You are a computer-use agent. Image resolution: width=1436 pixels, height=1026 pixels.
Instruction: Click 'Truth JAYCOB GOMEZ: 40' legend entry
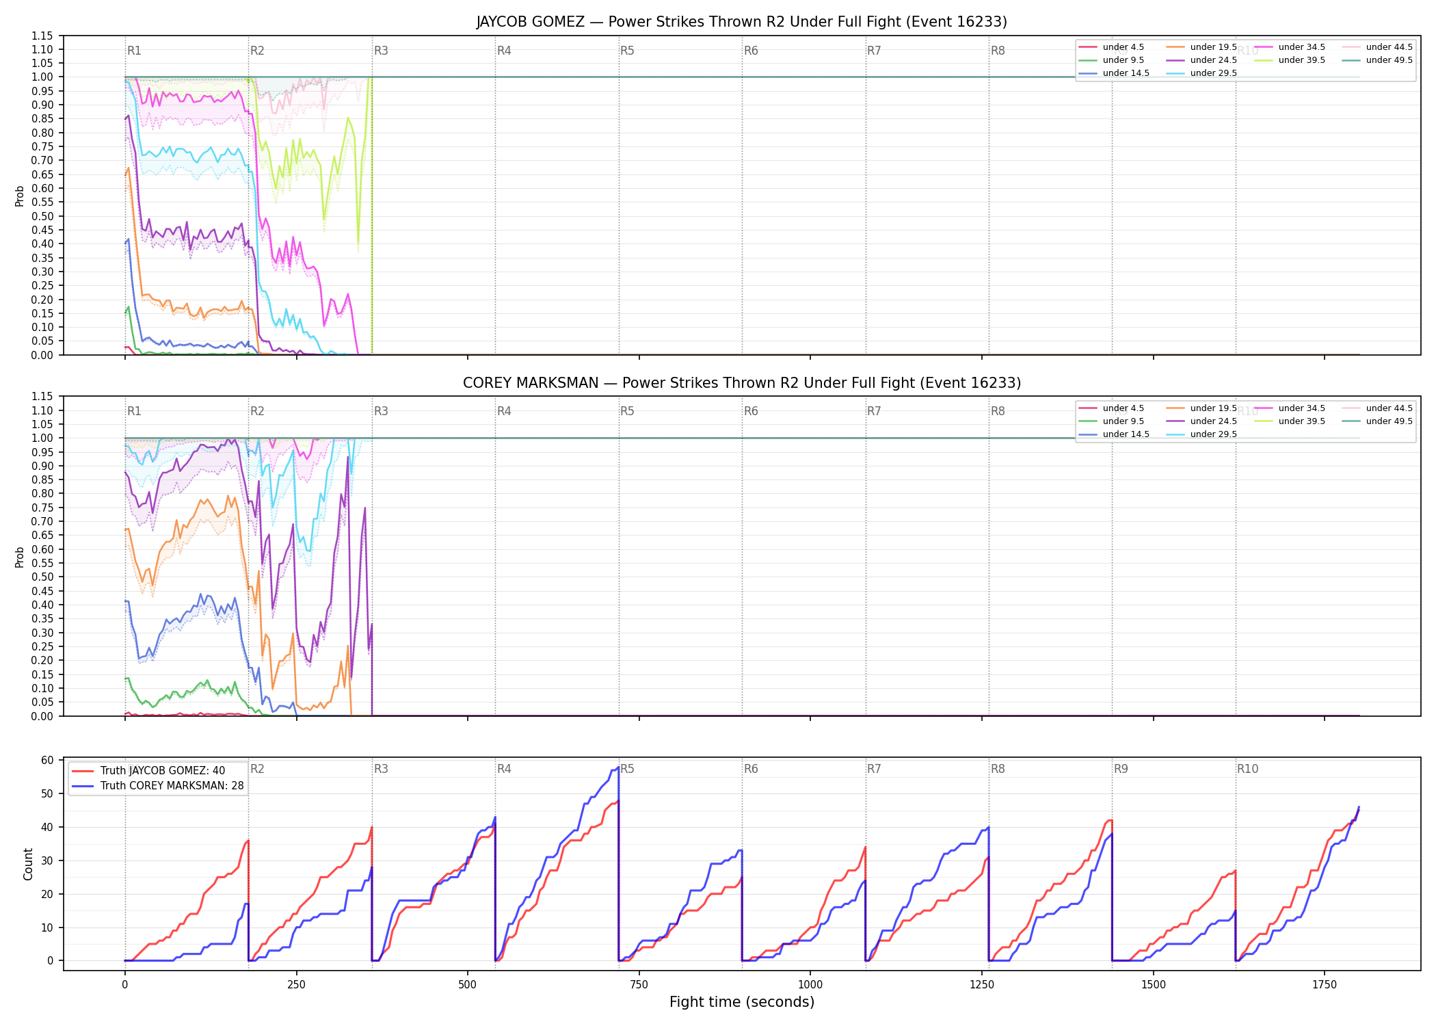pyautogui.click(x=148, y=771)
